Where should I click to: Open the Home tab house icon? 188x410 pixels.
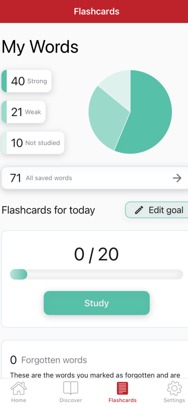[x=19, y=388]
